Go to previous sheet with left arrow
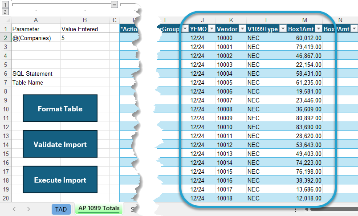The image size is (358, 216). tap(14, 209)
